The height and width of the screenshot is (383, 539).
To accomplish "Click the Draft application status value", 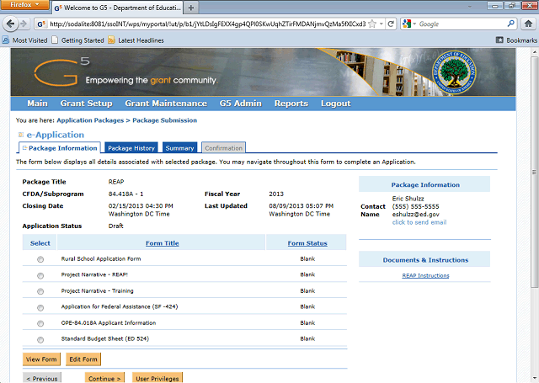I will (x=116, y=226).
